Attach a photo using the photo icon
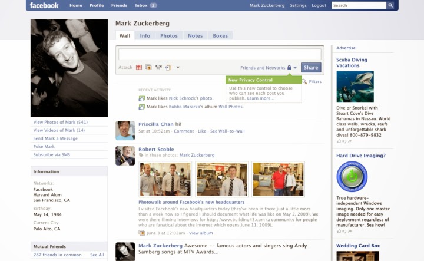Viewport: 424px width, 261px height. 148,67
